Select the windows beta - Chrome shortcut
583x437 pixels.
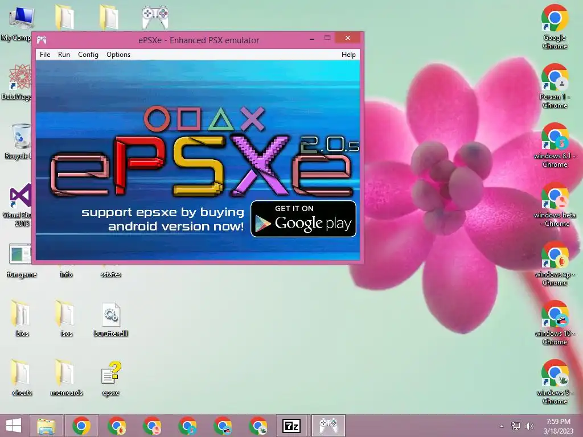pyautogui.click(x=555, y=204)
